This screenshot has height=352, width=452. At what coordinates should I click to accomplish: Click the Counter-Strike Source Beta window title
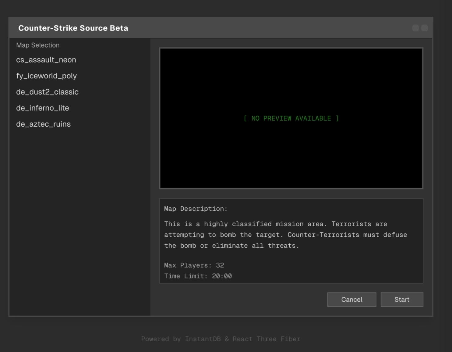pyautogui.click(x=73, y=28)
